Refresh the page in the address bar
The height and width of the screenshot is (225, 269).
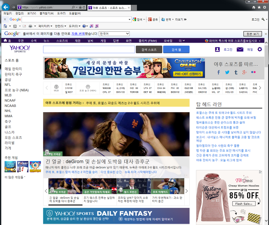84,7
